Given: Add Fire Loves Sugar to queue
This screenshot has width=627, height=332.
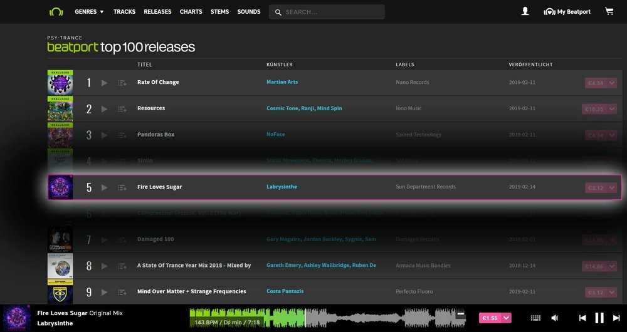Looking at the screenshot, I should [122, 187].
